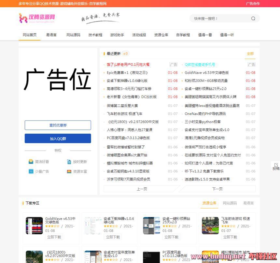Go to 下一页 in recent updates
280x263 pixels.
pos(217,189)
